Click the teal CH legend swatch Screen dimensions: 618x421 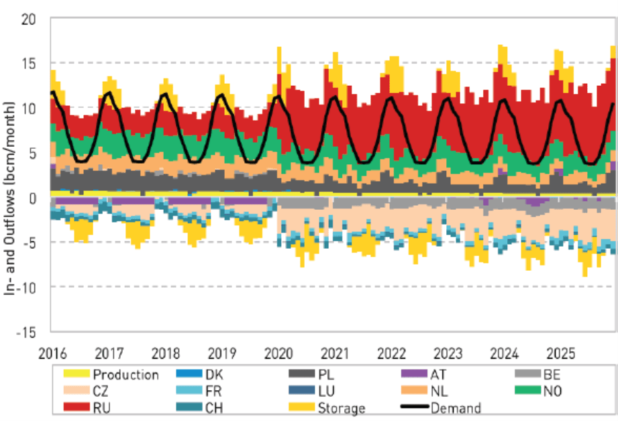click(x=189, y=407)
